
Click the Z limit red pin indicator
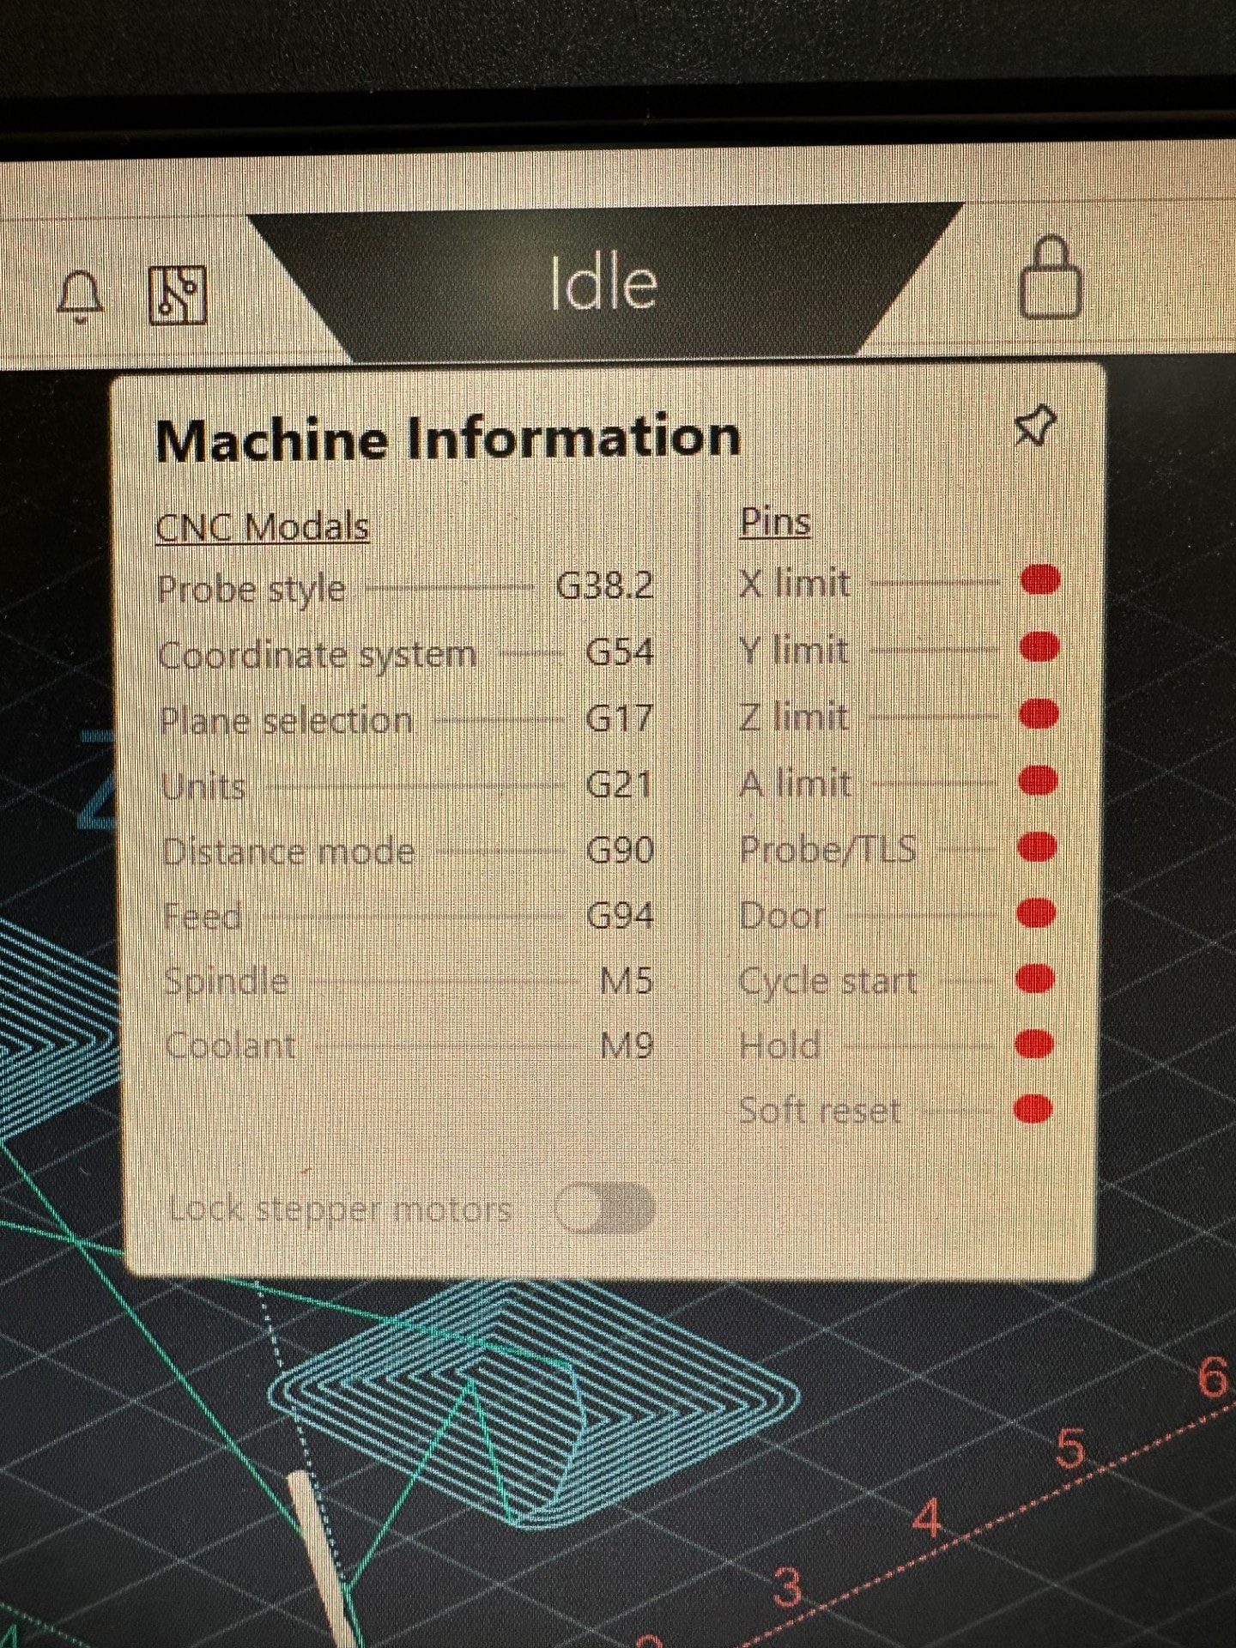click(x=1039, y=713)
